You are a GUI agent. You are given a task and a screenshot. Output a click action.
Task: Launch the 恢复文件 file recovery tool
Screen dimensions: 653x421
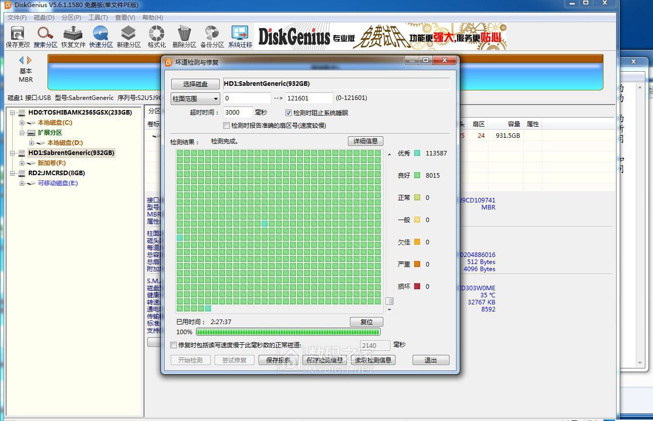pyautogui.click(x=73, y=37)
